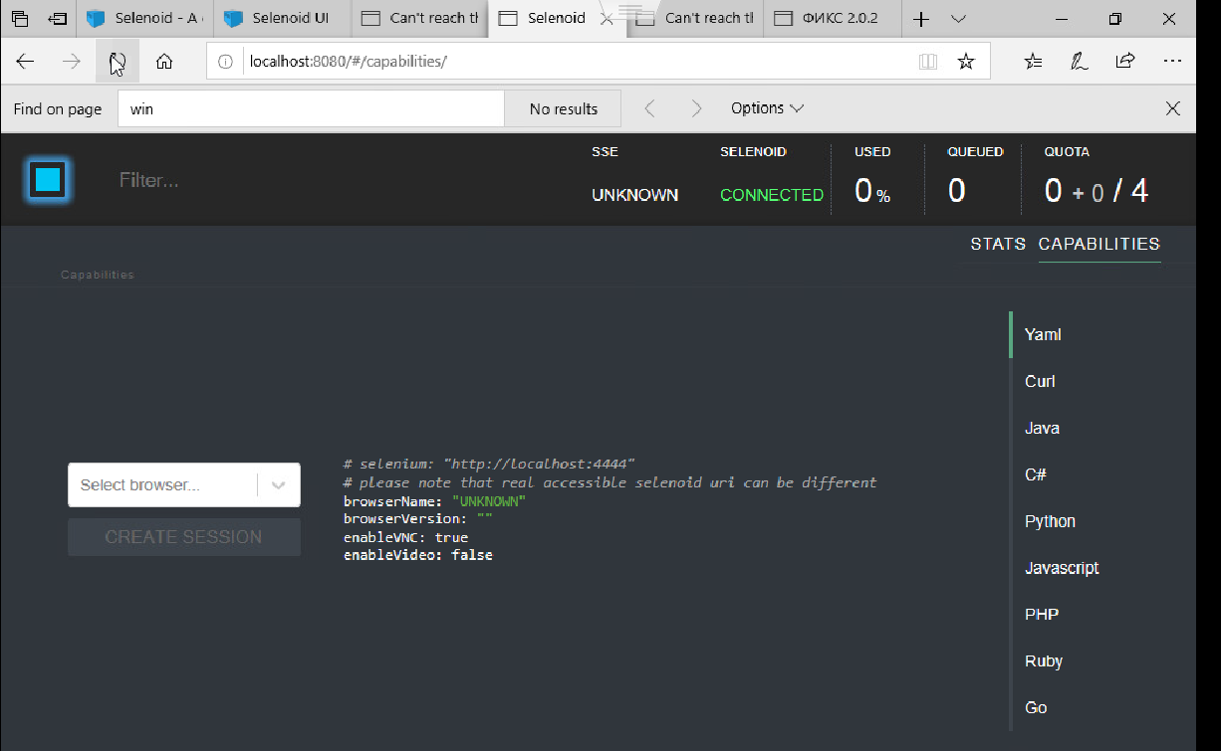Click the set tabs aside icon
Image resolution: width=1221 pixels, height=751 pixels.
click(60, 18)
